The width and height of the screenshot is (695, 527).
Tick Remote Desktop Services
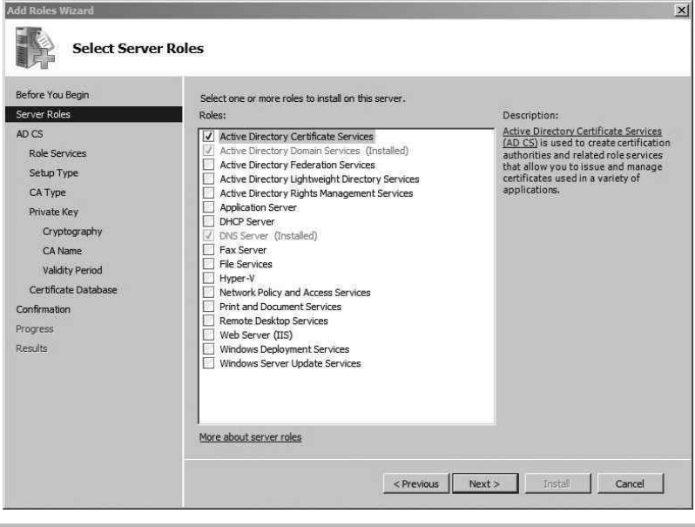click(208, 321)
